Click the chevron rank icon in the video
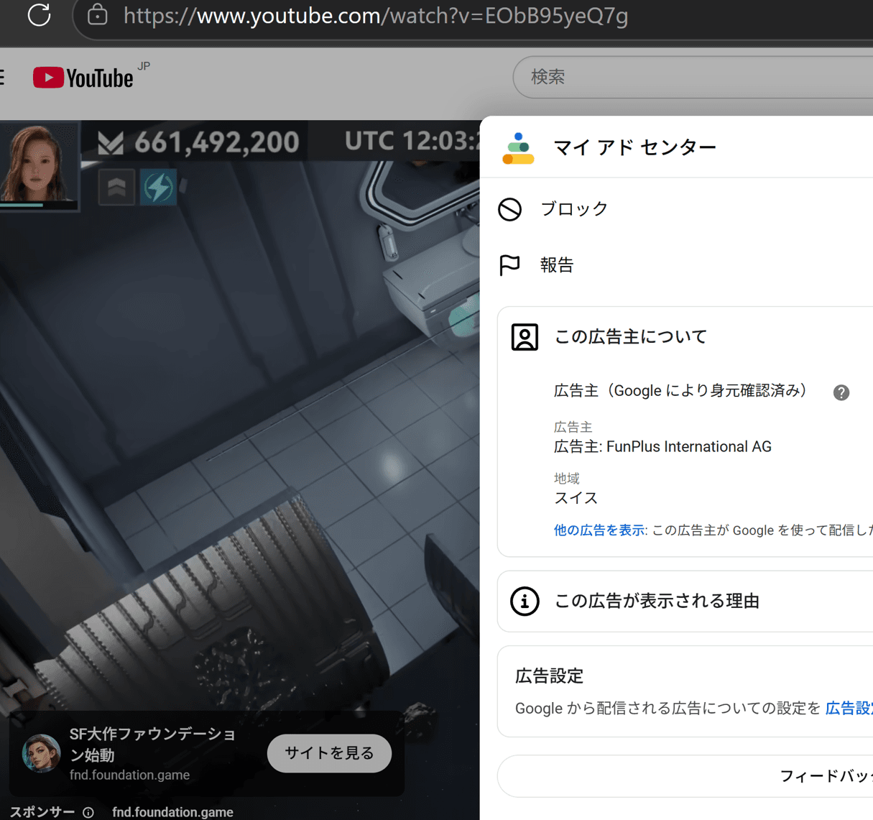The width and height of the screenshot is (873, 820). pos(116,188)
